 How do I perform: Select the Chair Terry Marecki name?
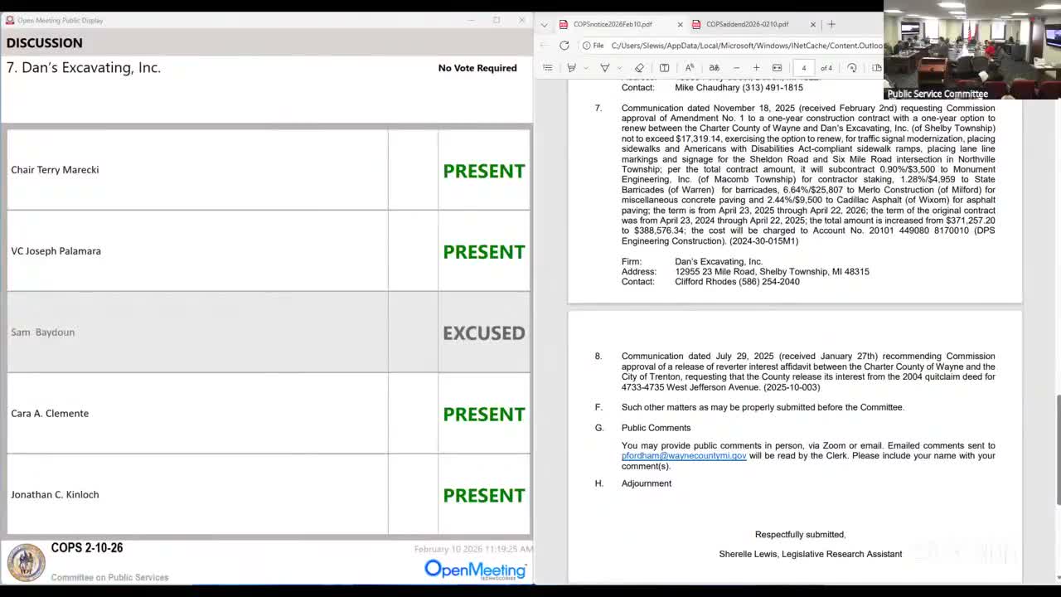pos(55,170)
